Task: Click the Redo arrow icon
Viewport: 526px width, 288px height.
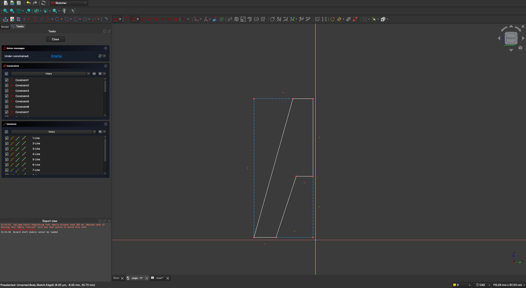Action: pyautogui.click(x=35, y=3)
